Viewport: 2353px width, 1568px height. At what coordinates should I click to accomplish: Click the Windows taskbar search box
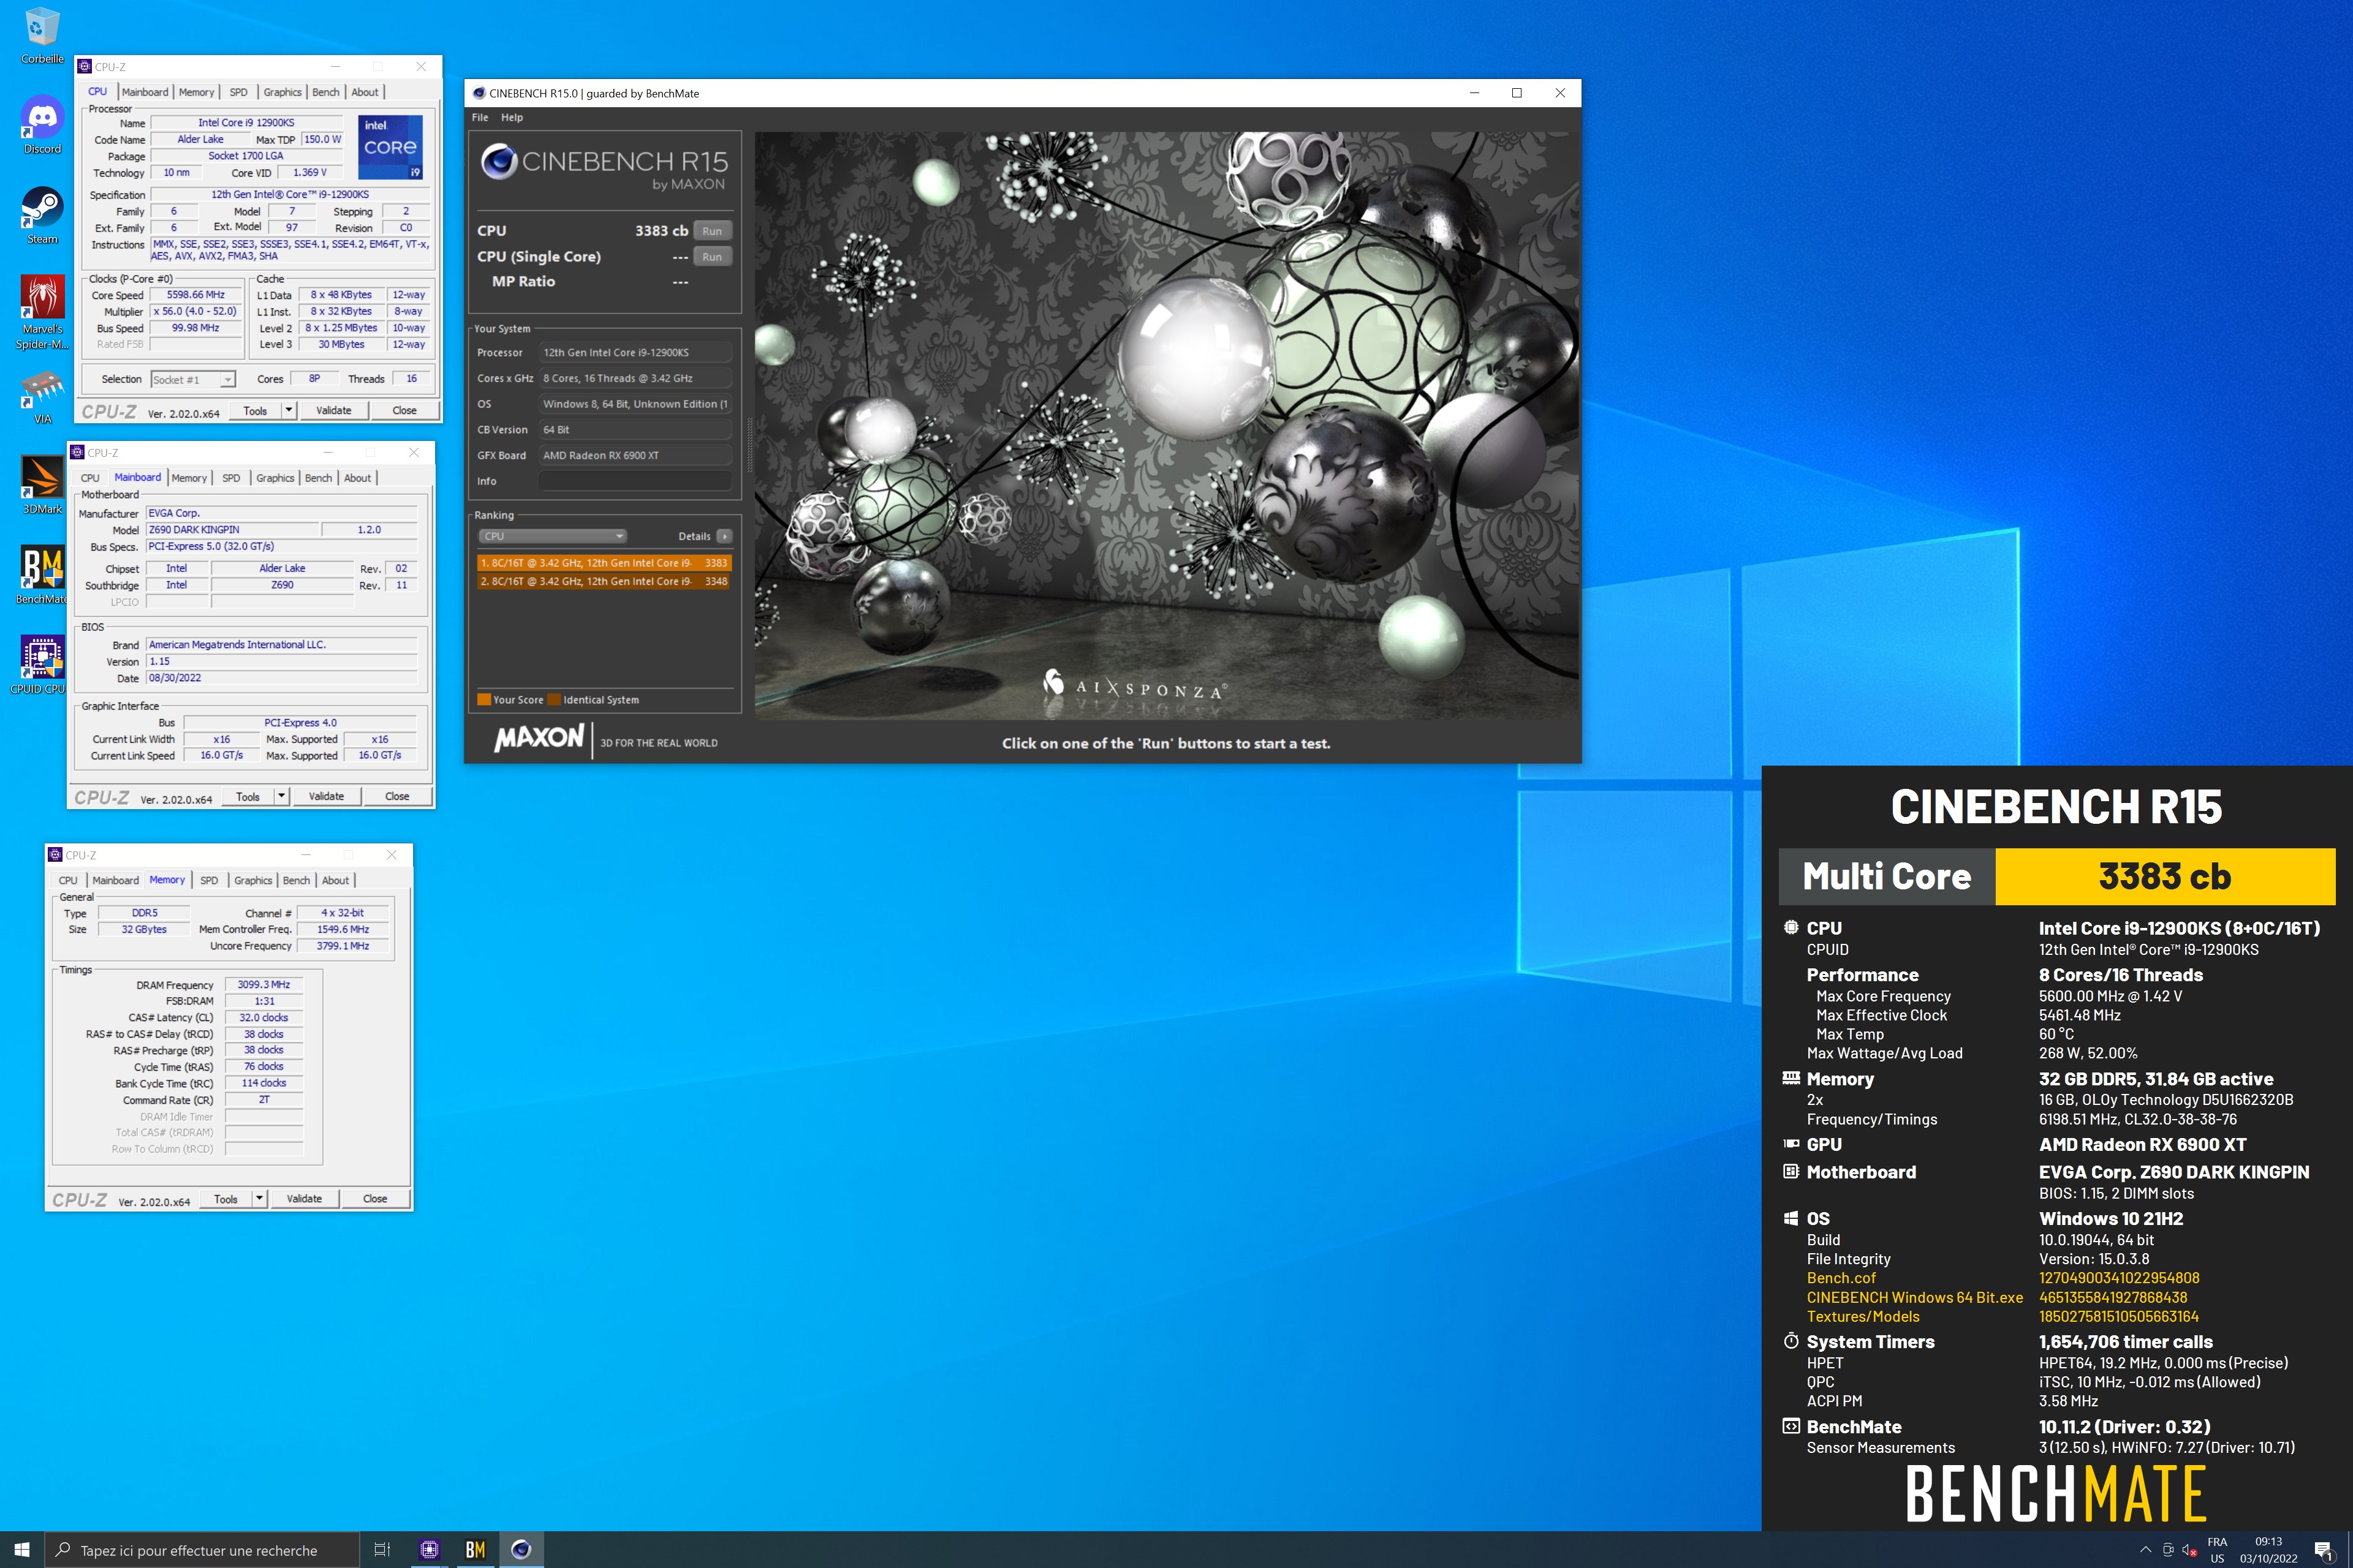click(x=201, y=1549)
